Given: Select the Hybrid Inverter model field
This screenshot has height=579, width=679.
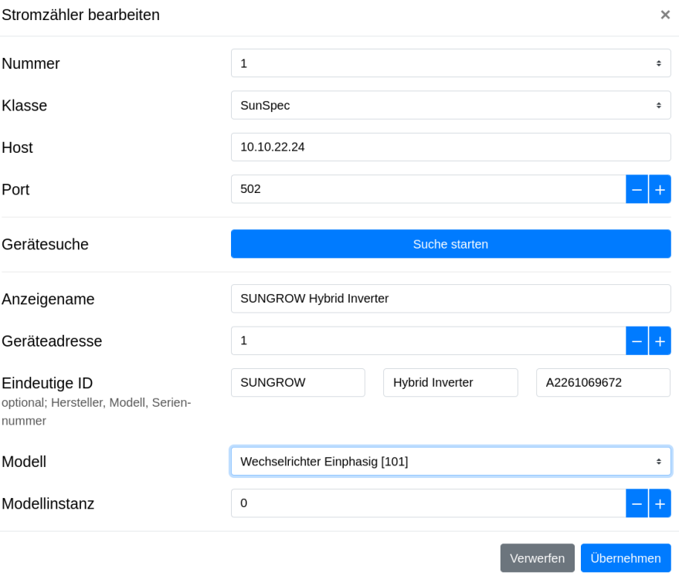Looking at the screenshot, I should [450, 382].
